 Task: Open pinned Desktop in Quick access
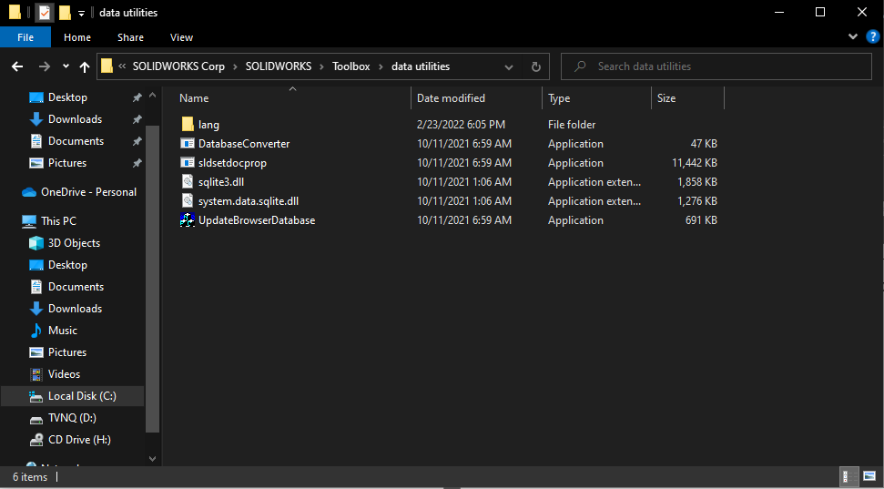point(67,97)
